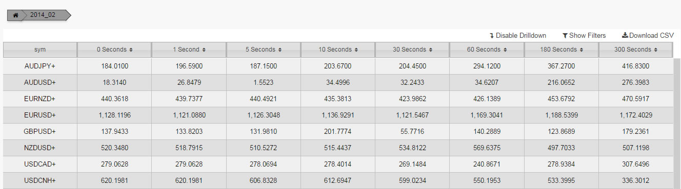Click the vertical scrollbar of the table
The width and height of the screenshot is (681, 189).
(677, 123)
